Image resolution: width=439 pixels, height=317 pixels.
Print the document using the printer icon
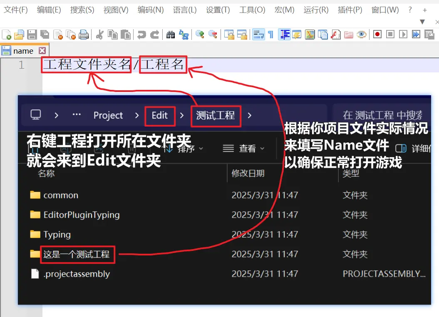[84, 35]
